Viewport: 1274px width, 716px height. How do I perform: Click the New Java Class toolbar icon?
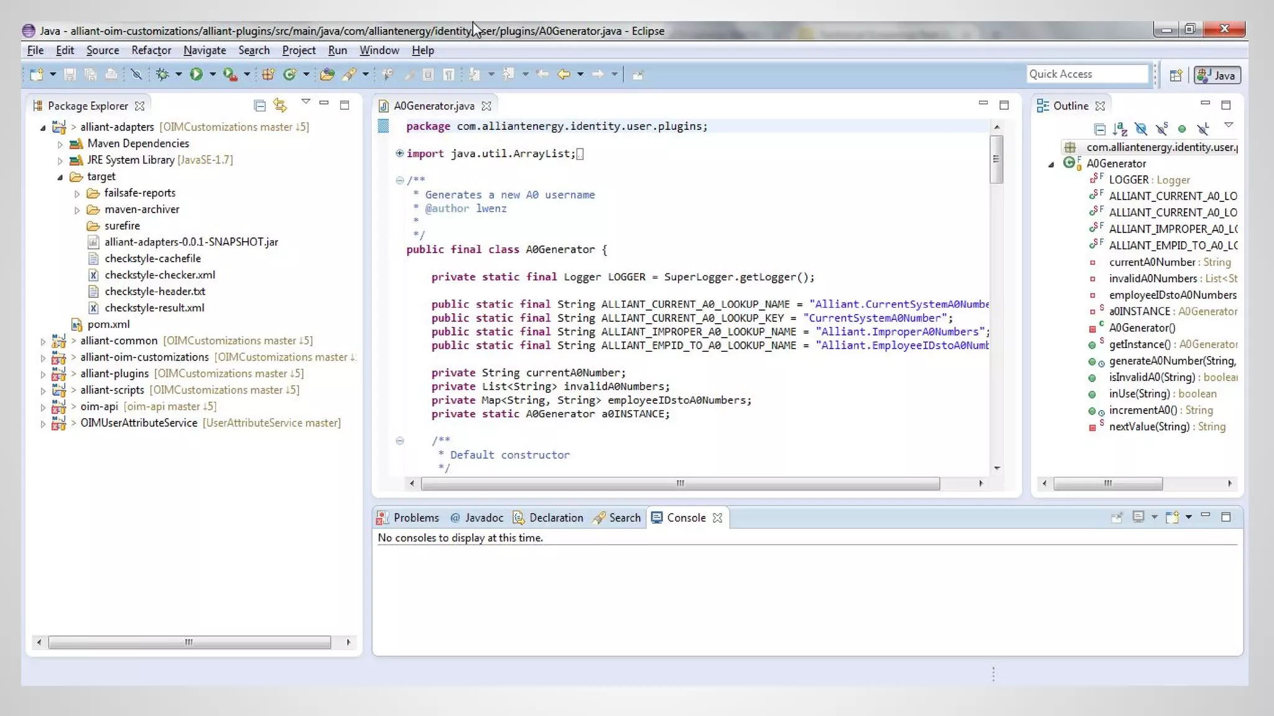[x=290, y=75]
